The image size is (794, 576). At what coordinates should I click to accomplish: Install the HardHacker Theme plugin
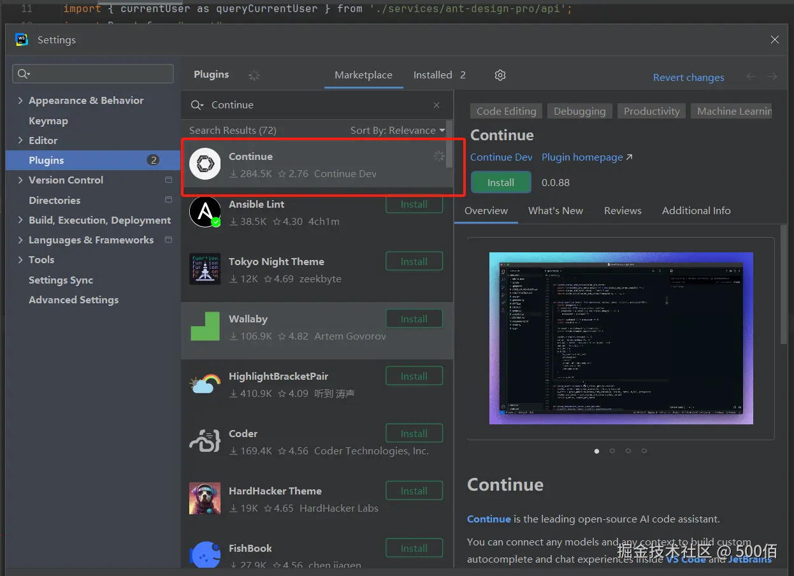414,491
